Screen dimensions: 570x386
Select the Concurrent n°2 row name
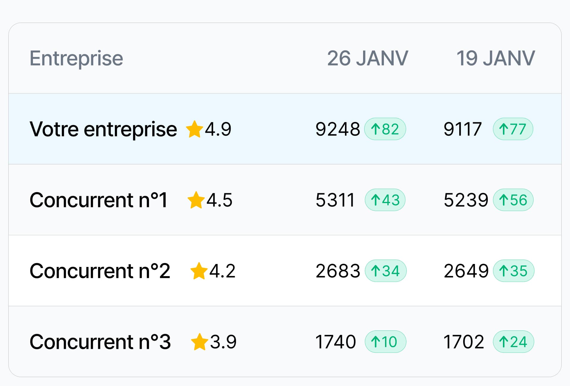[100, 271]
